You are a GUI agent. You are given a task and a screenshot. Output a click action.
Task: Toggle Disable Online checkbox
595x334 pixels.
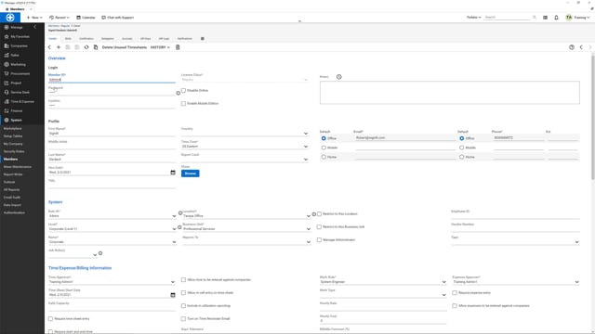[x=183, y=91]
